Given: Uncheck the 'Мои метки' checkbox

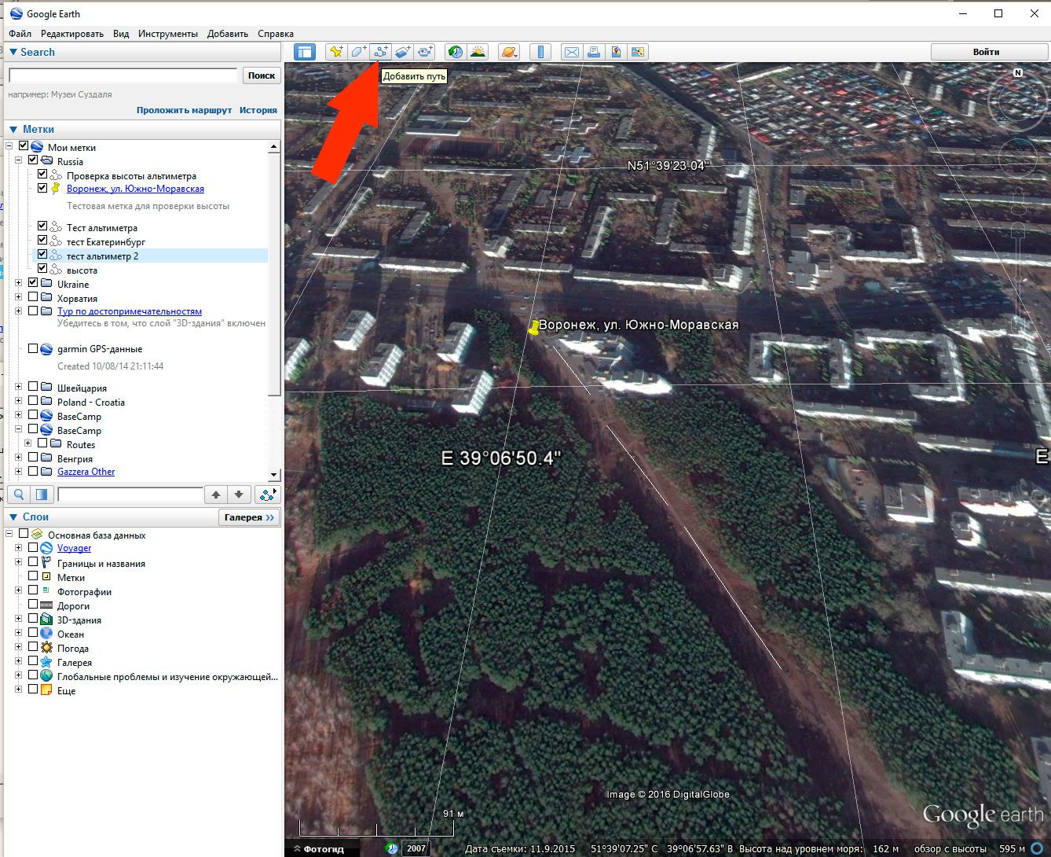Looking at the screenshot, I should tap(24, 146).
